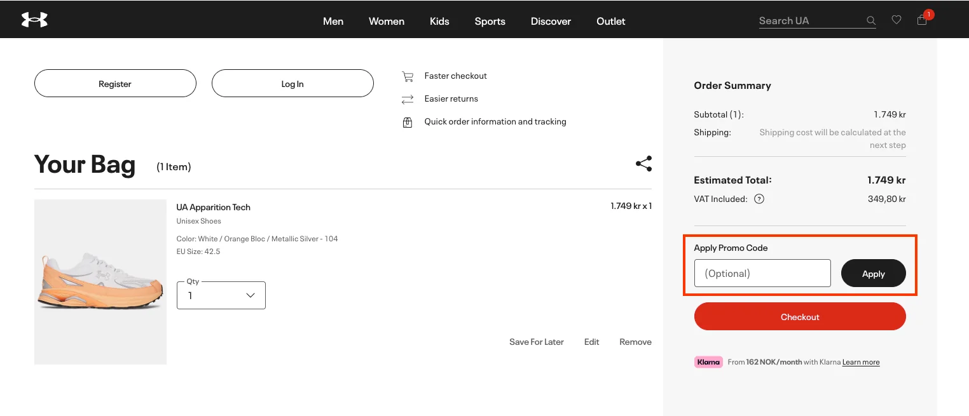The height and width of the screenshot is (416, 969).
Task: Open the Sports menu
Action: pos(490,21)
